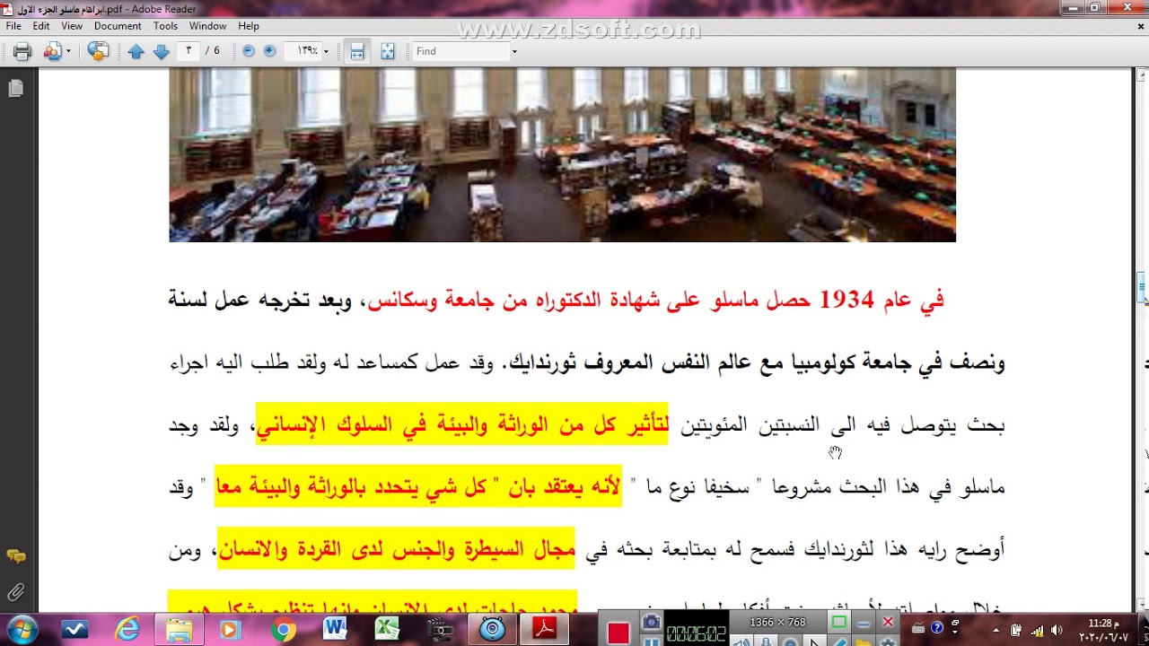Image resolution: width=1149 pixels, height=646 pixels.
Task: Switch to Adobe Reader in the taskbar
Action: 544,630
